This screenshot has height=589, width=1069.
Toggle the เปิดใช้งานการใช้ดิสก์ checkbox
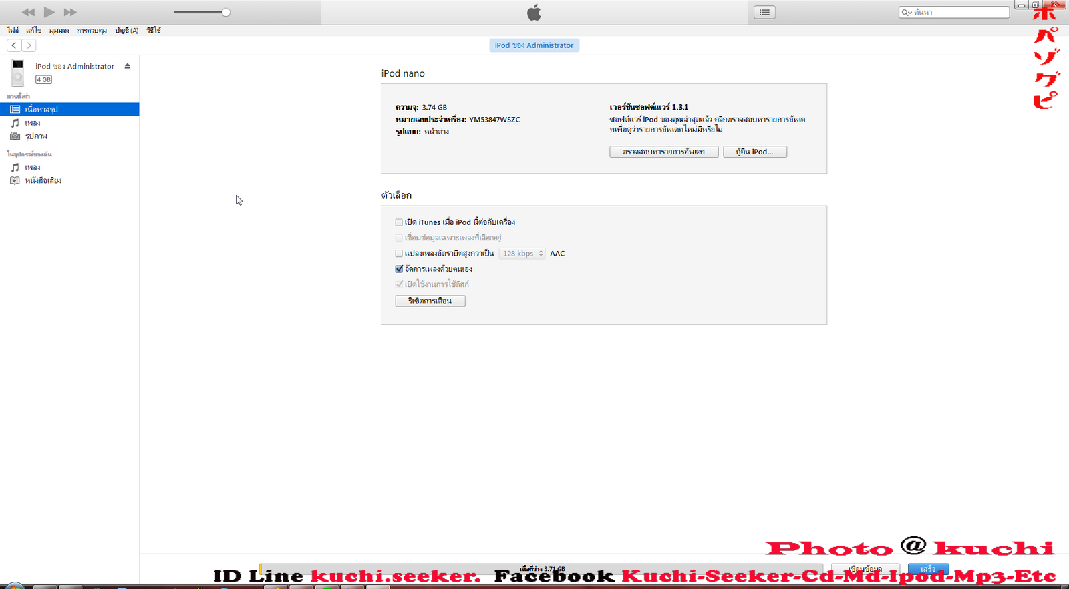pyautogui.click(x=399, y=284)
